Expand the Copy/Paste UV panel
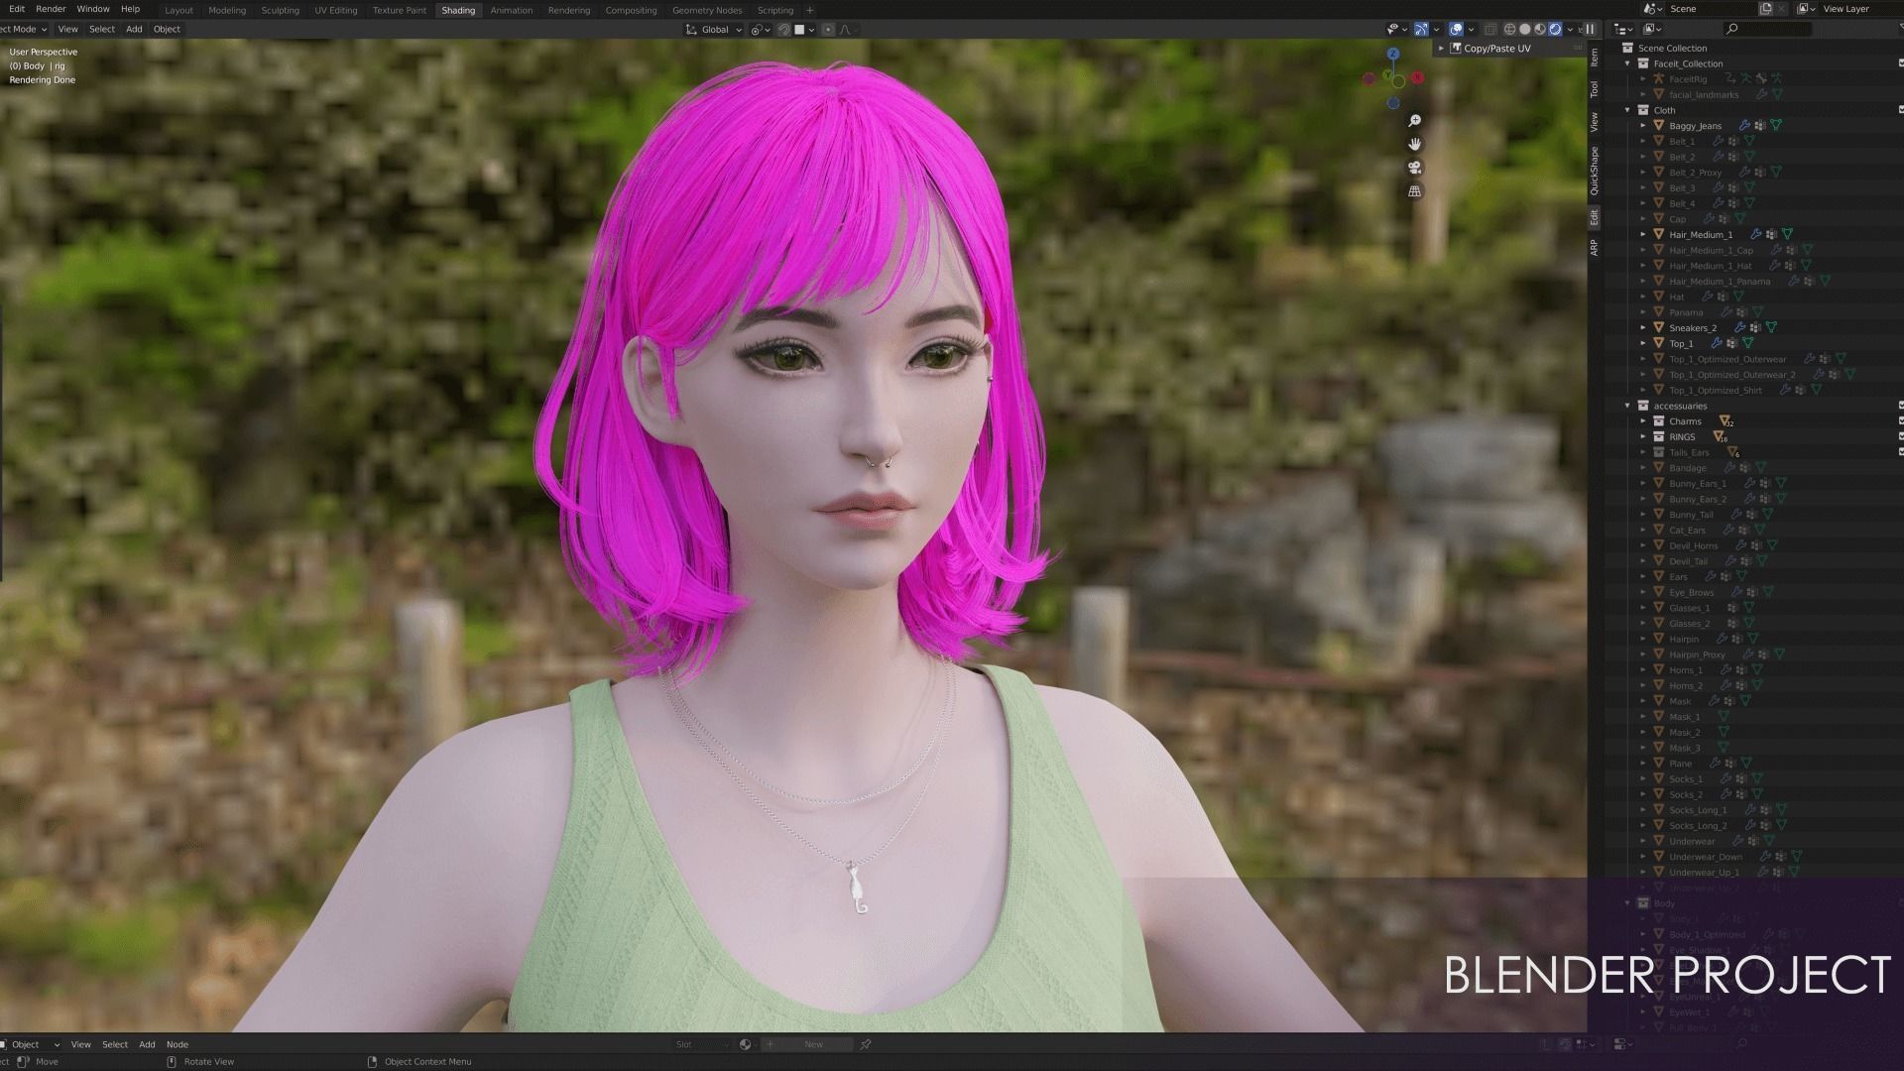The width and height of the screenshot is (1904, 1071). tap(1442, 48)
